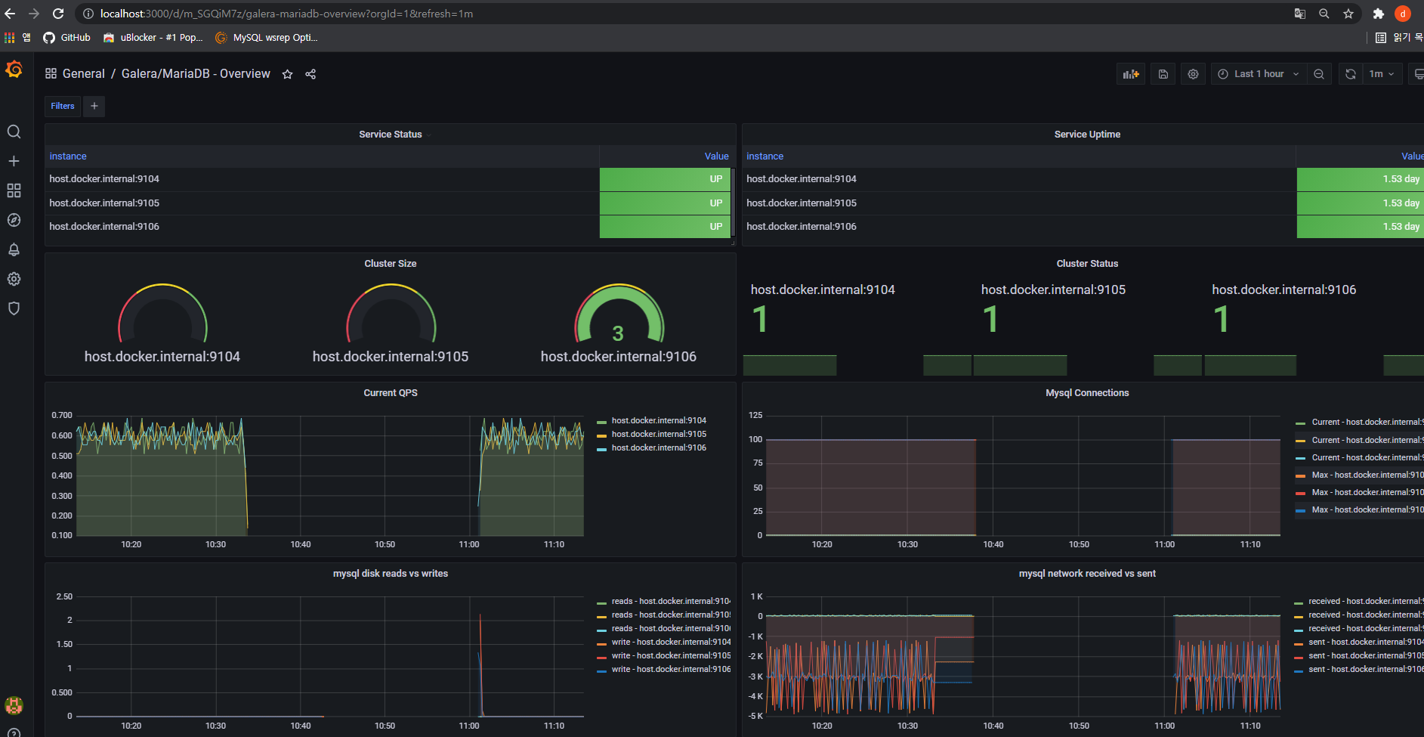
Task: Open the Search dashboards magnifier icon
Action: click(x=14, y=132)
